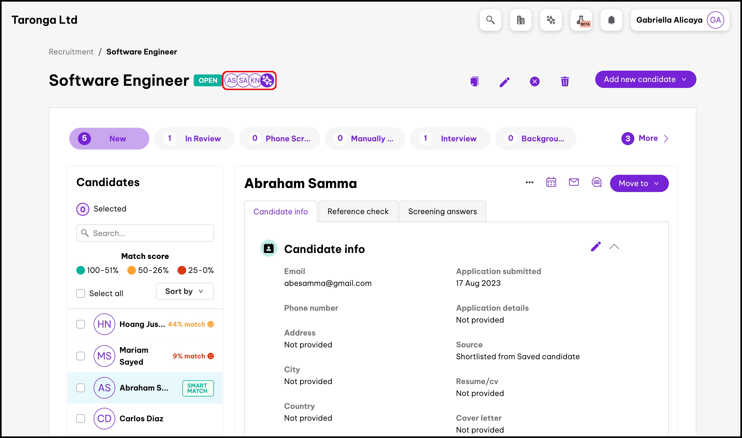Click MS avatar of Mariam Sayed

point(104,356)
